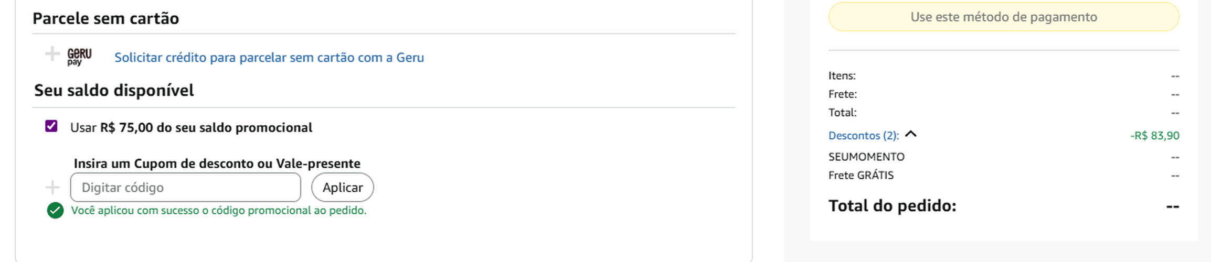This screenshot has width=1211, height=262.
Task: Click the -R$ 83,90 discount amount
Action: (x=1154, y=135)
